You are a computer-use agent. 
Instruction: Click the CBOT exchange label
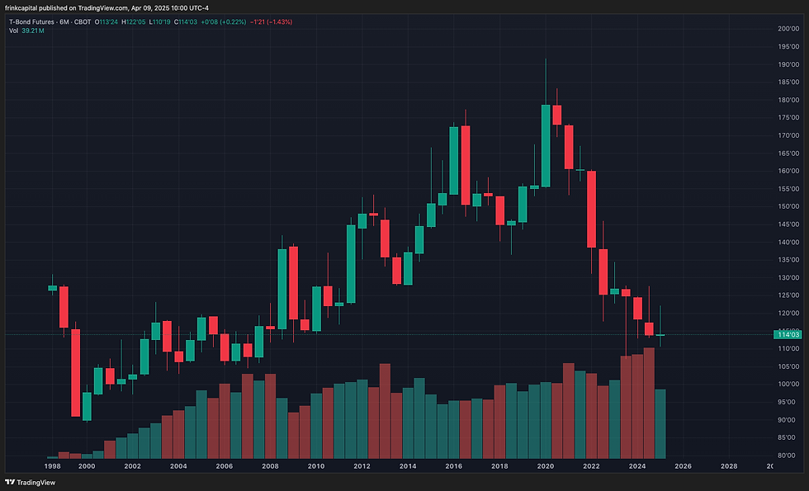83,24
